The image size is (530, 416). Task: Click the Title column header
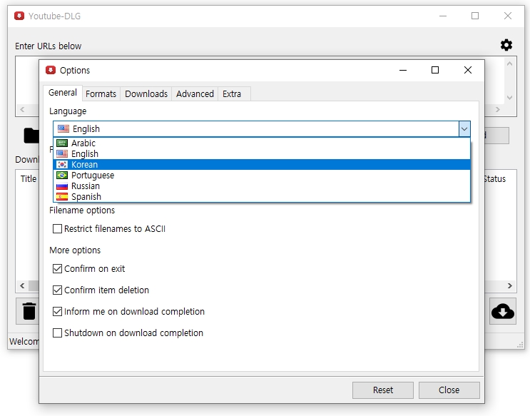(x=29, y=179)
